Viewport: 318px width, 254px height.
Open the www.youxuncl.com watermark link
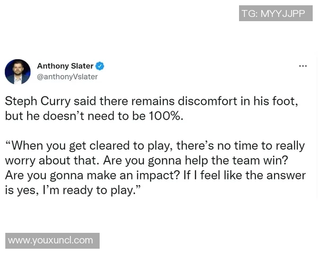[51, 240]
